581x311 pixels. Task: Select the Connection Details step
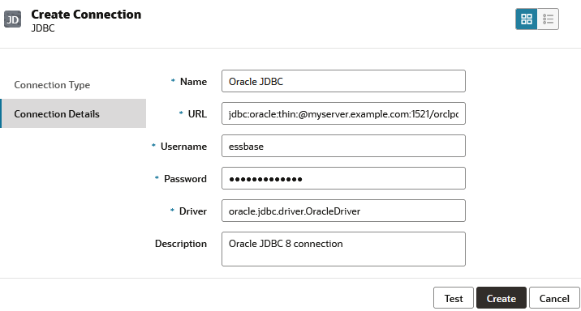click(73, 113)
